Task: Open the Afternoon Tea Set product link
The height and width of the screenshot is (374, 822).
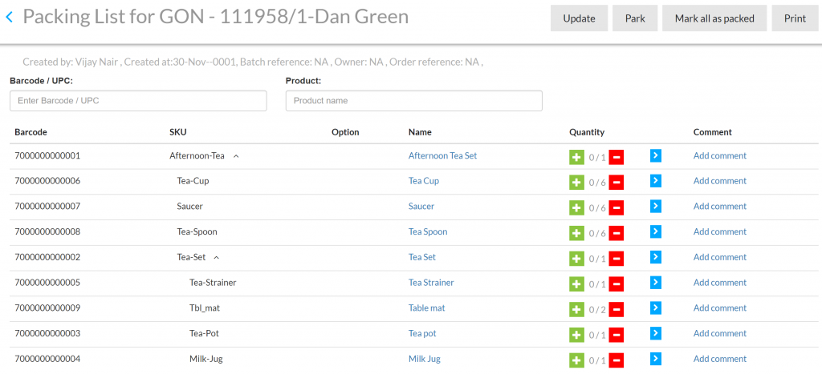Action: click(x=442, y=155)
